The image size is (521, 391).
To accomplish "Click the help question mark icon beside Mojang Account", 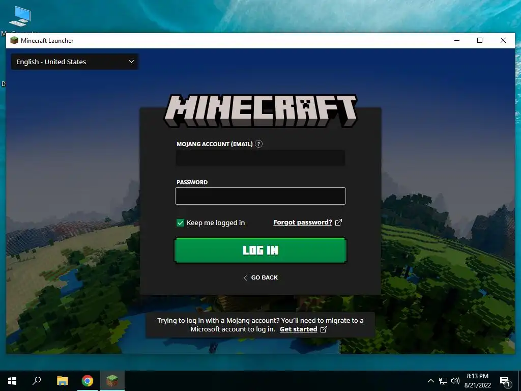I will tap(258, 144).
